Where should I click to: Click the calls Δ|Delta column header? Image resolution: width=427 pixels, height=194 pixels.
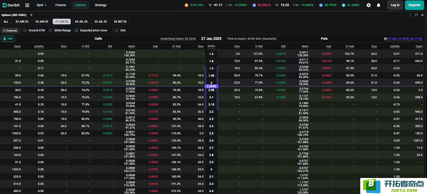click(x=39, y=46)
